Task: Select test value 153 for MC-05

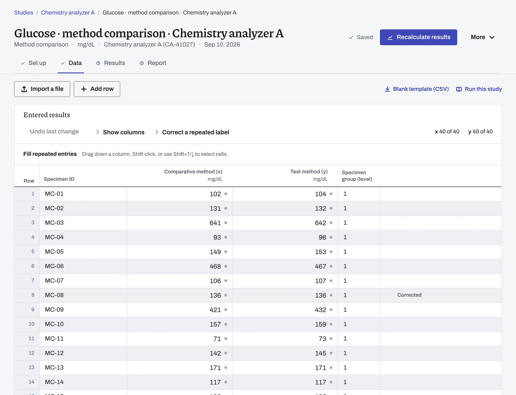Action: [285, 252]
